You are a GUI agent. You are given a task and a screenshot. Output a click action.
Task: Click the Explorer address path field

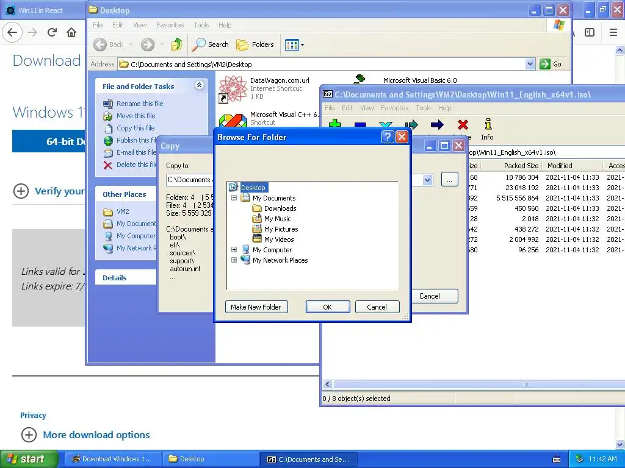point(322,64)
